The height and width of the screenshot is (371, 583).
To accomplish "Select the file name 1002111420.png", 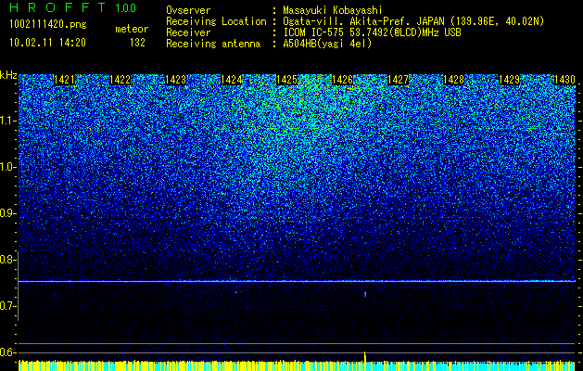I will pyautogui.click(x=48, y=24).
